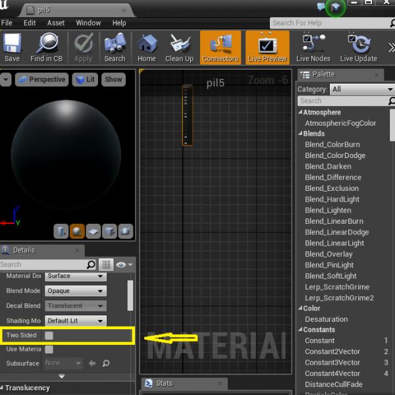The width and height of the screenshot is (395, 395).
Task: Toggle the Connectors toolbar button
Action: [220, 47]
